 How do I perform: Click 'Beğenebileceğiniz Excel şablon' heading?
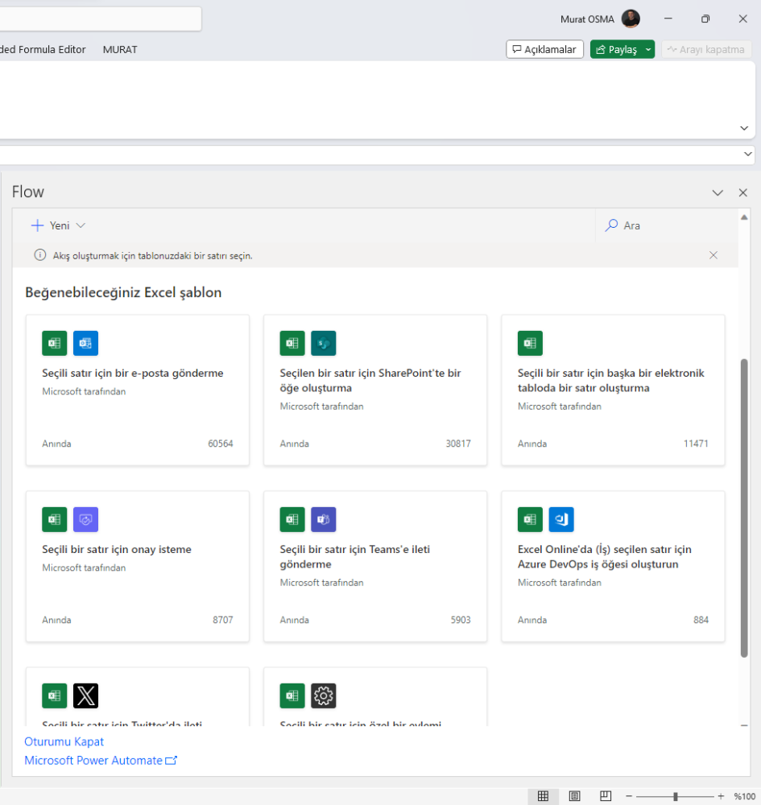pyautogui.click(x=123, y=292)
